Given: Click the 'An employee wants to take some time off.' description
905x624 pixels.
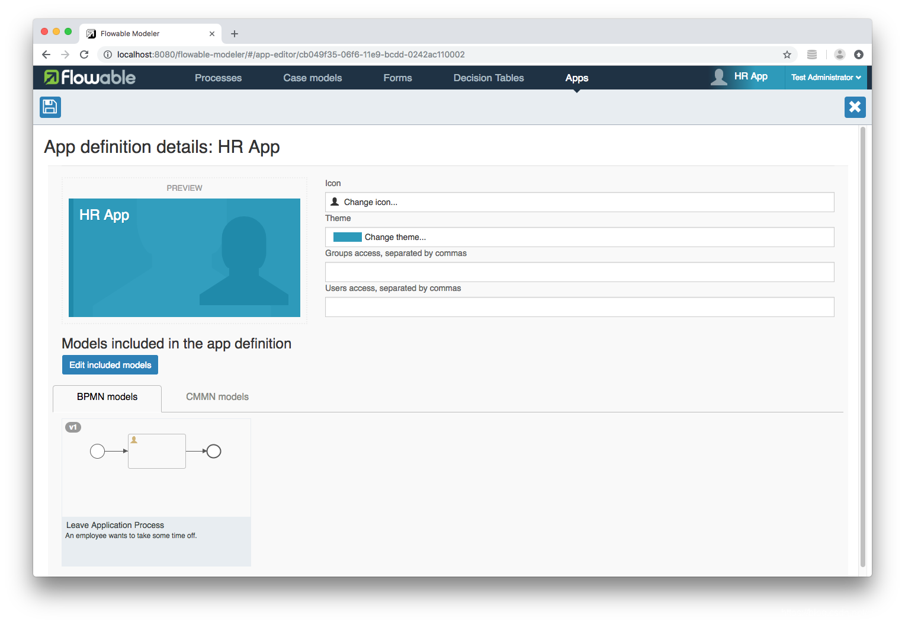Looking at the screenshot, I should click(x=131, y=536).
